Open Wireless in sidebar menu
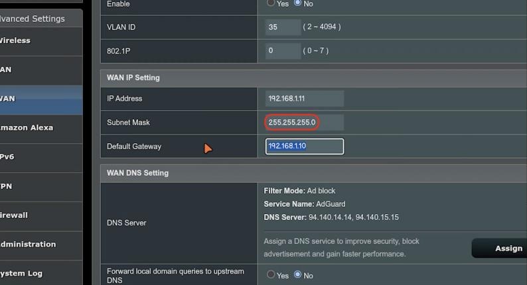Image resolution: width=527 pixels, height=285 pixels. [x=41, y=41]
